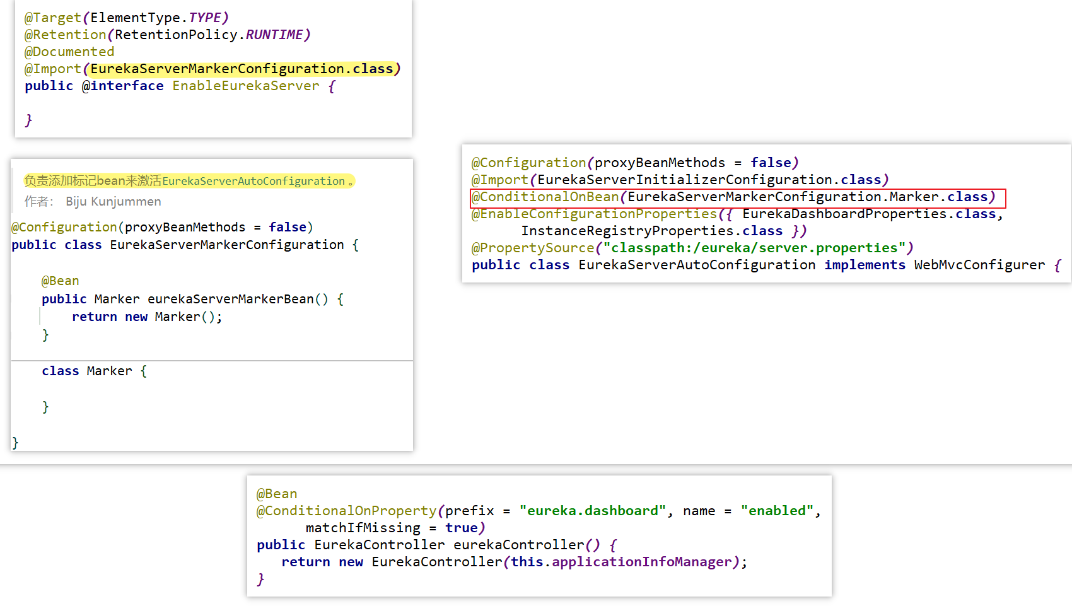Select EurekaServerMarkerConfiguration in its class declaration
The image size is (1072, 606).
click(227, 245)
